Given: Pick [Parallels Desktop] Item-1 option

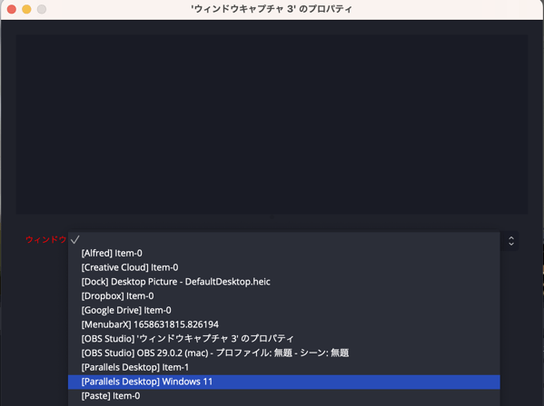Looking at the screenshot, I should (x=283, y=367).
